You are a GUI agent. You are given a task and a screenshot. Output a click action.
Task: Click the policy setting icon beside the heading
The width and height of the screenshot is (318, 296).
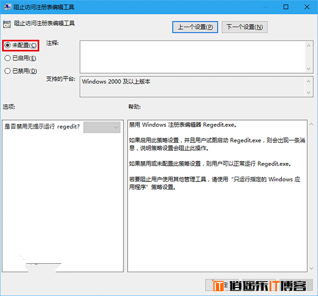coord(7,24)
